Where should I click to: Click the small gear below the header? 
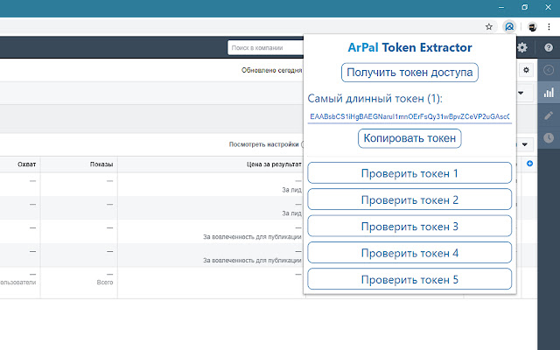click(526, 70)
